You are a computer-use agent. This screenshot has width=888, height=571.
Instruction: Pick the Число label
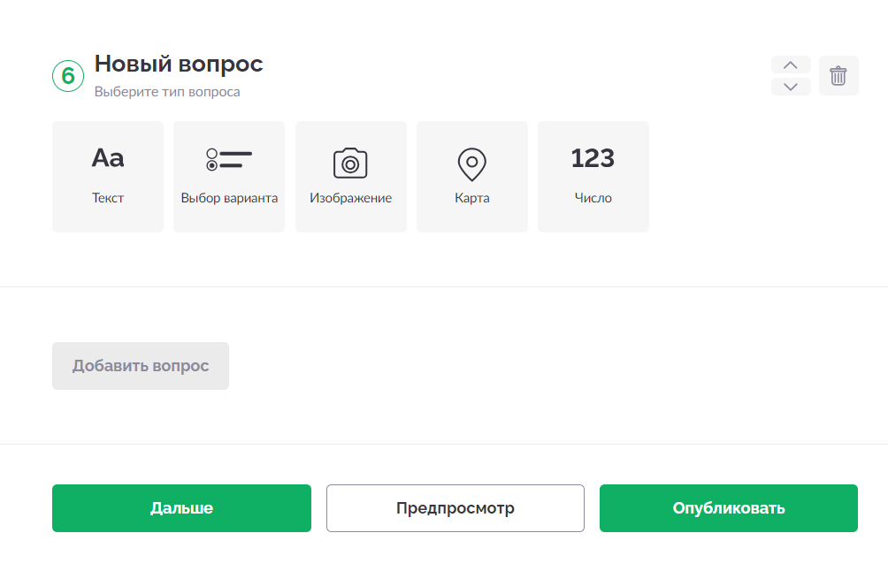[593, 198]
